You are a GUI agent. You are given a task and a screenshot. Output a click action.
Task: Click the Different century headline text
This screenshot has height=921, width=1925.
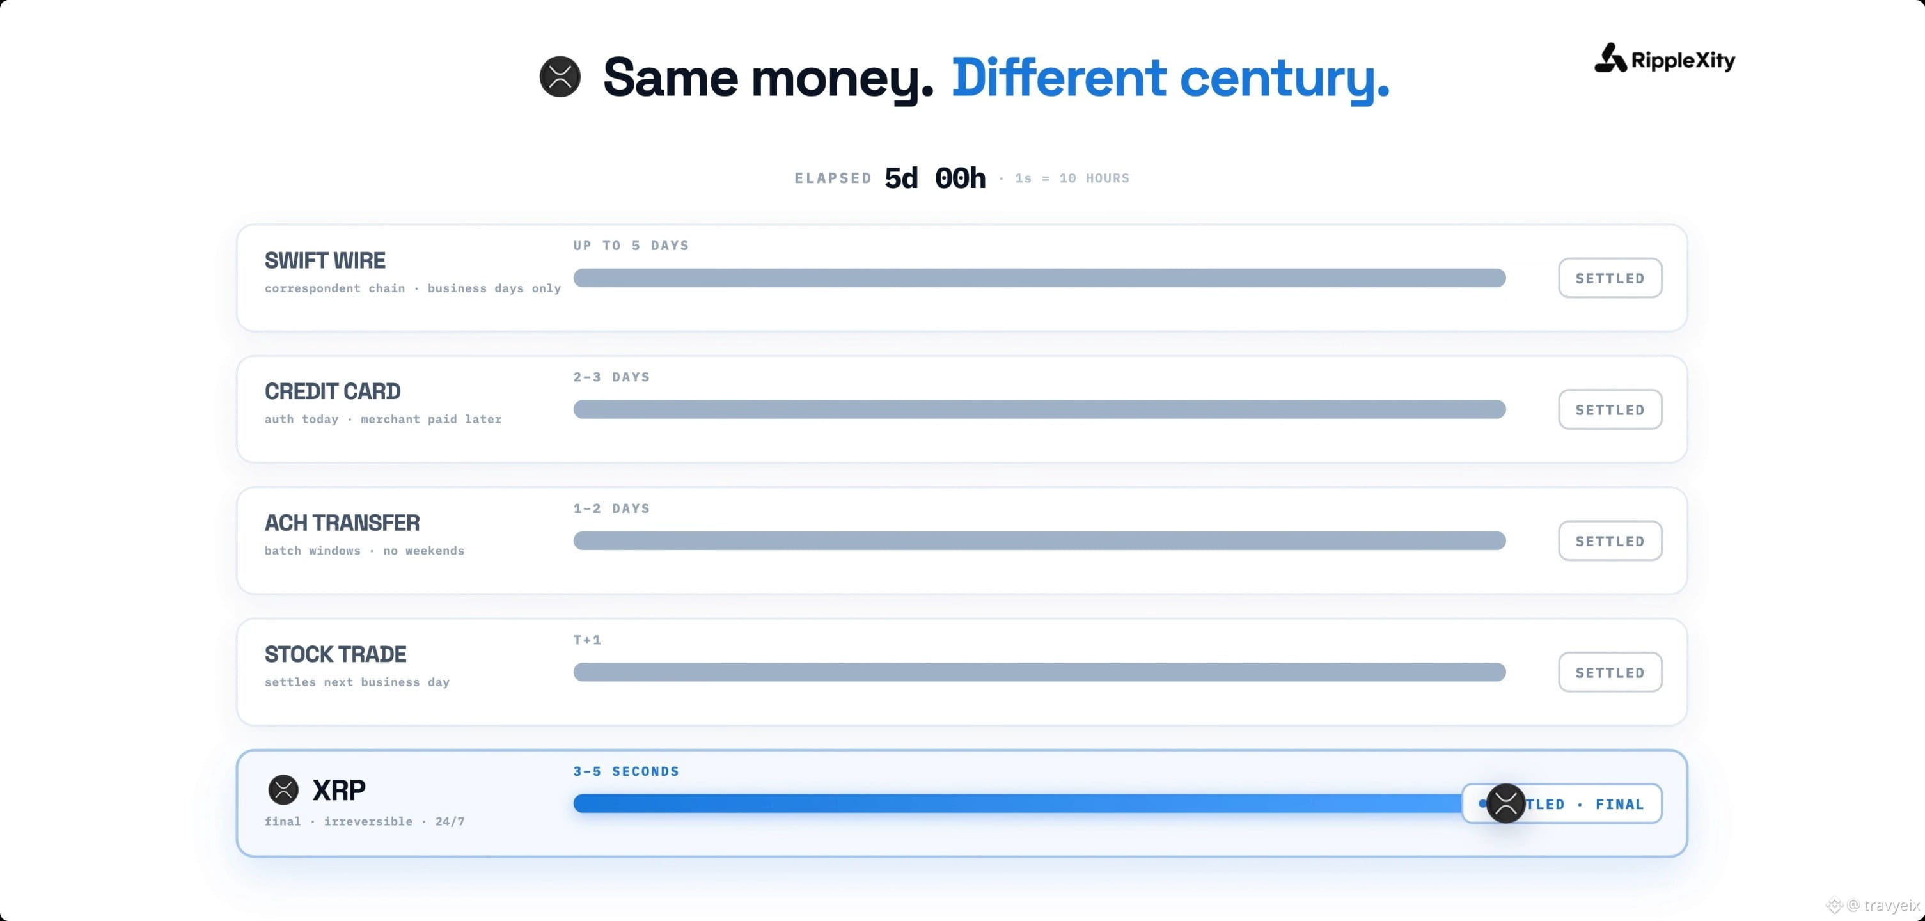[x=1170, y=78]
